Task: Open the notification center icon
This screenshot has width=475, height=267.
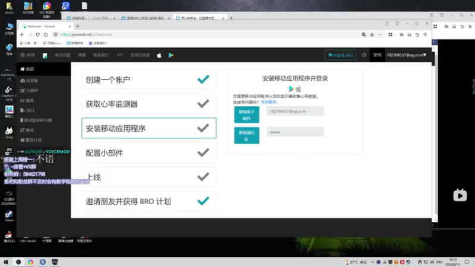Action: 467,262
